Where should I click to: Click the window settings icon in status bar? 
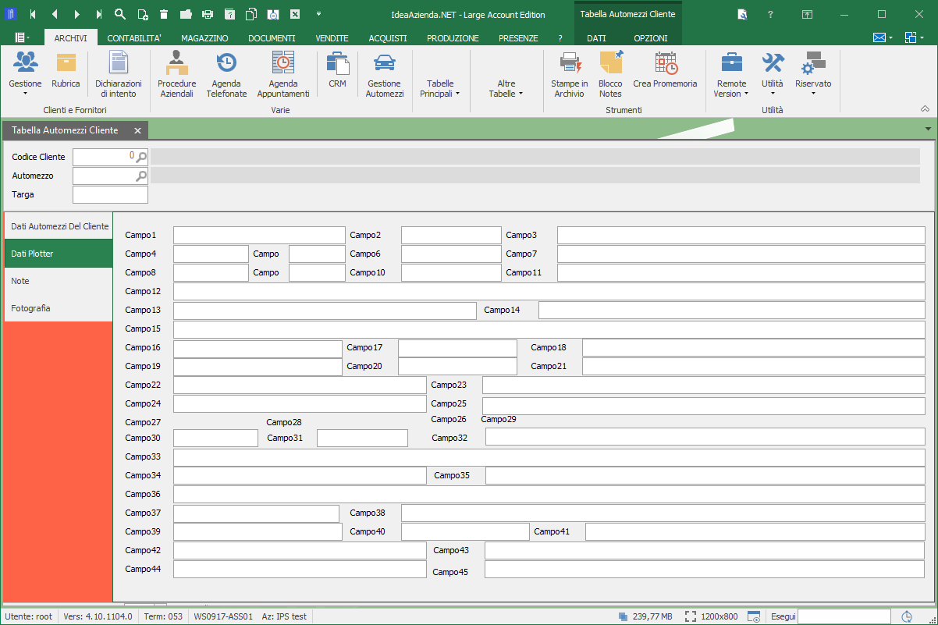(x=754, y=616)
